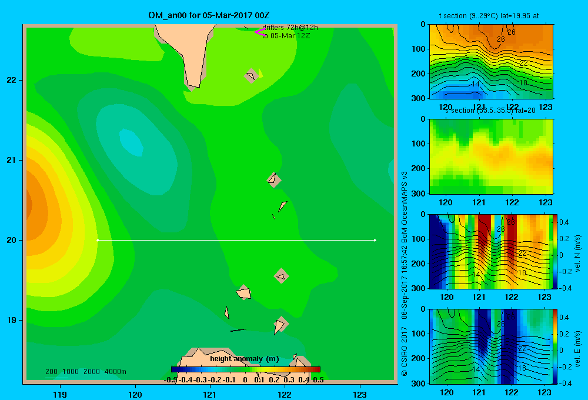Click latitude tick label 19 on main map
The image size is (588, 400).
12,320
